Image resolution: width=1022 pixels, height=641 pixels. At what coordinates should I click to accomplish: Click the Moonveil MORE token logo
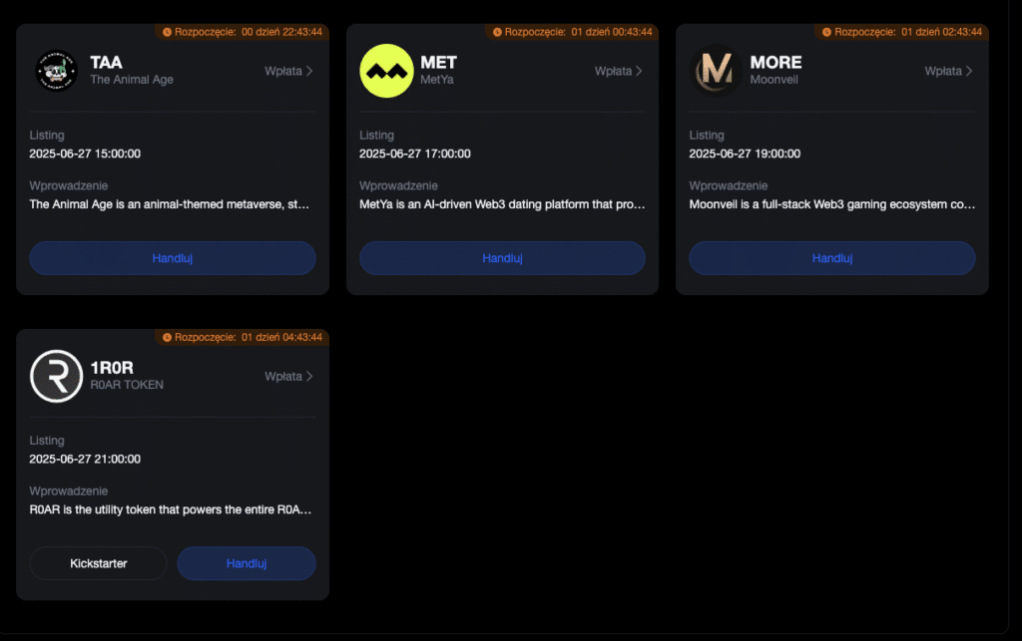tap(716, 71)
